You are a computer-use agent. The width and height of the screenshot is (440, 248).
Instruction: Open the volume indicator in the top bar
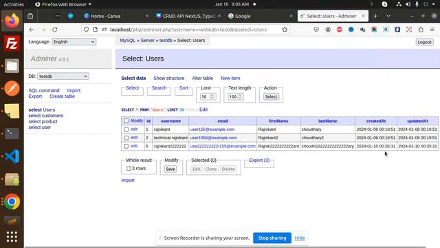pyautogui.click(x=408, y=4)
